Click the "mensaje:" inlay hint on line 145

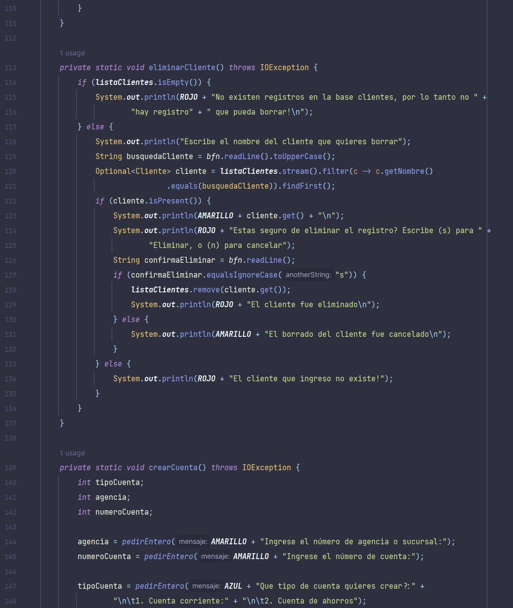215,557
